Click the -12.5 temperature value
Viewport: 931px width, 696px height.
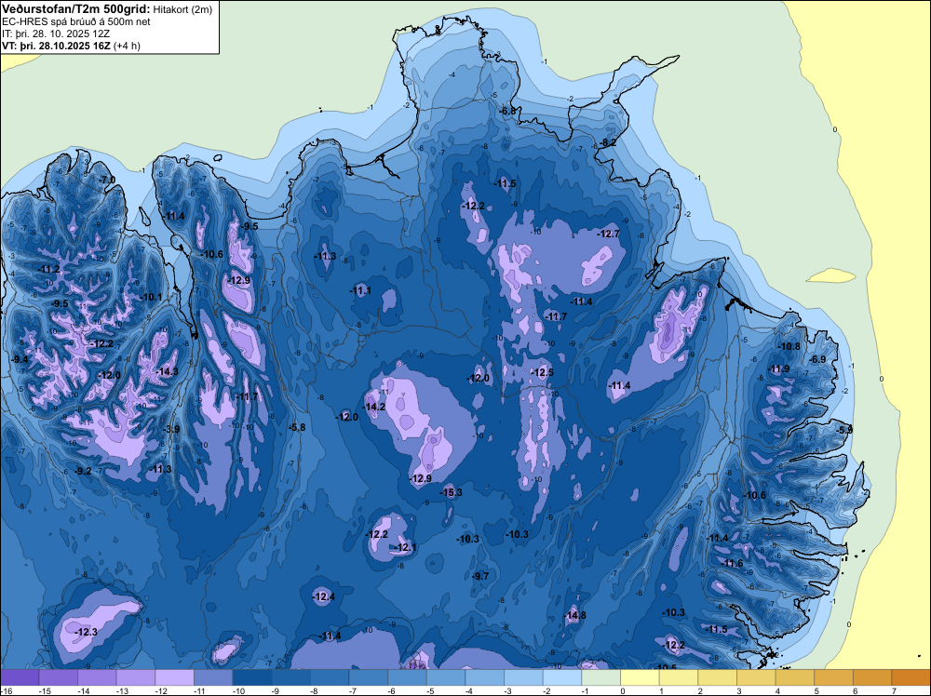(543, 372)
